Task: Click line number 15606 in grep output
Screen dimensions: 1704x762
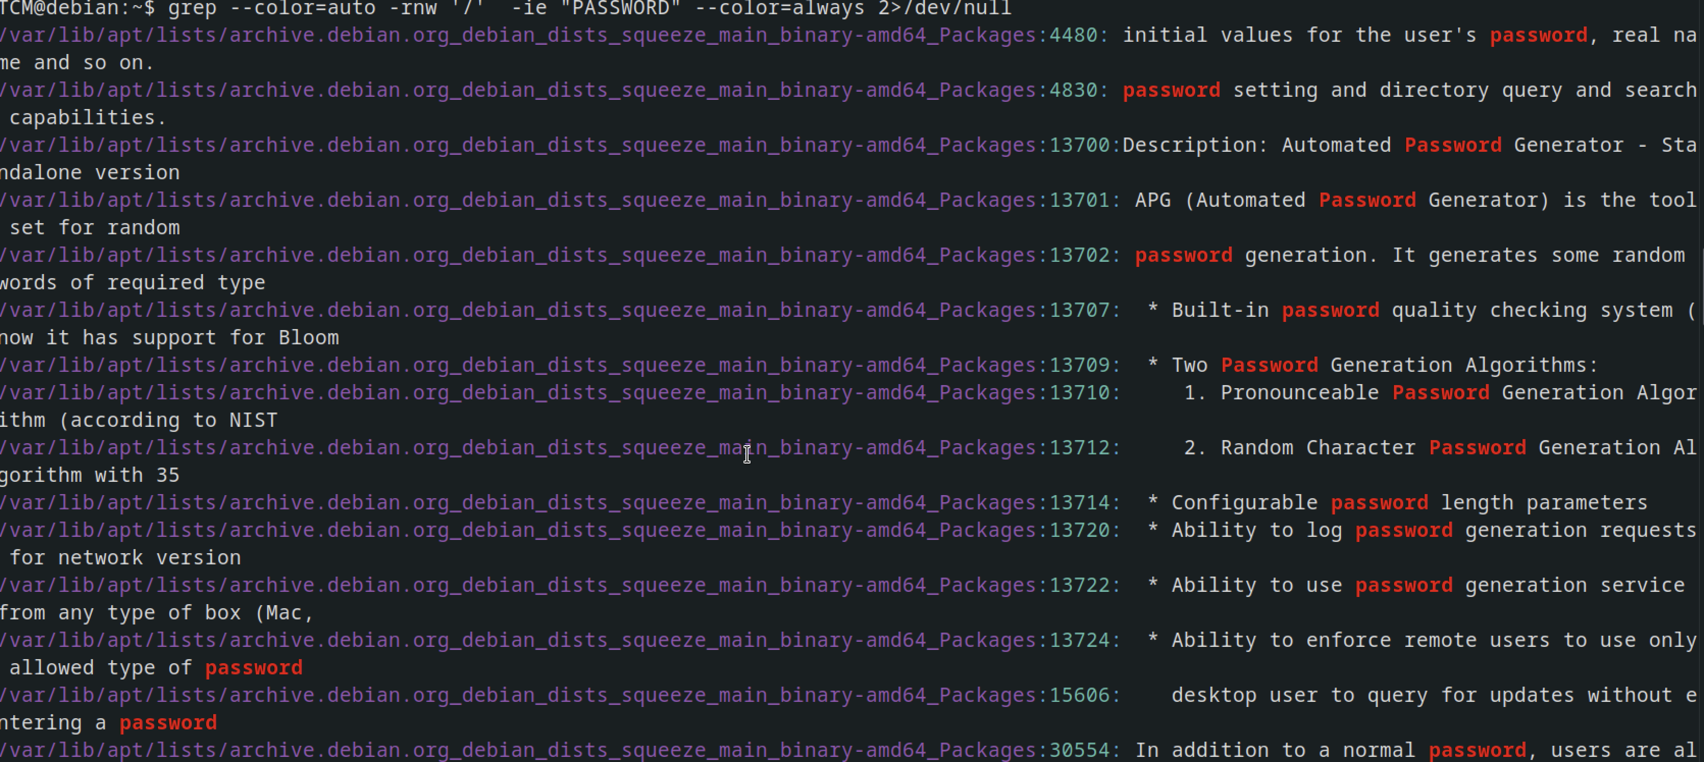Action: (1080, 695)
